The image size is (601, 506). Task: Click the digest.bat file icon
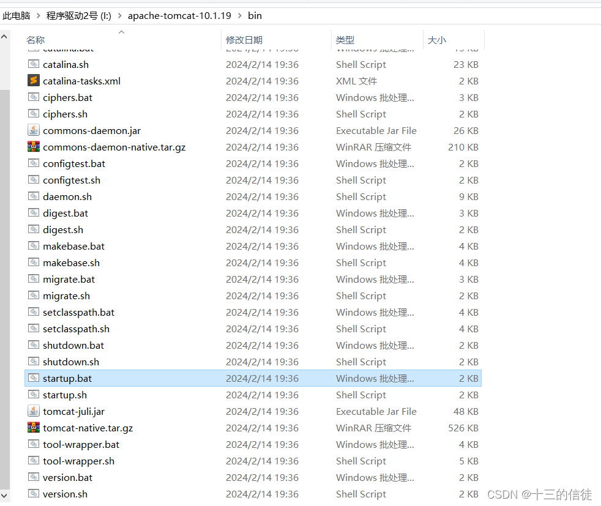pyautogui.click(x=33, y=212)
